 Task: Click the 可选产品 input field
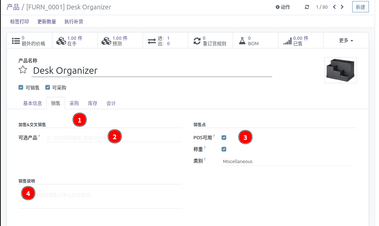tap(114, 138)
